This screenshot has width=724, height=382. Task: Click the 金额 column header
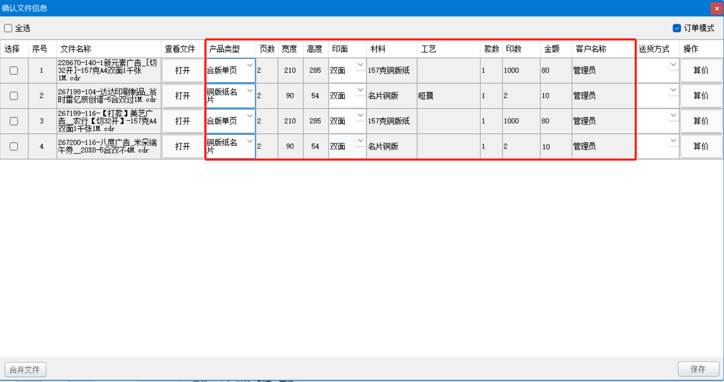[552, 49]
